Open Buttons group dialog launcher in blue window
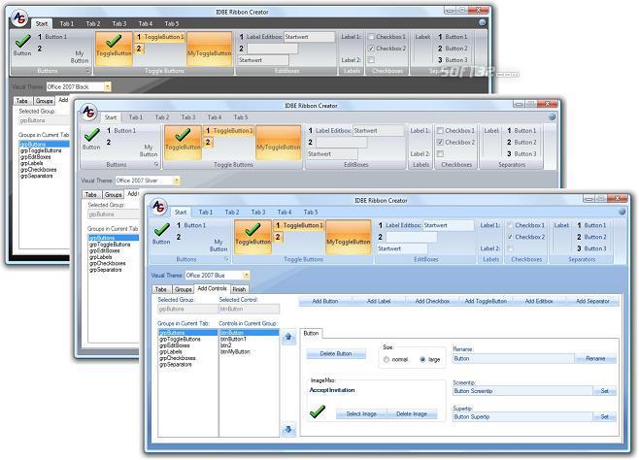The height and width of the screenshot is (460, 639). (x=226, y=259)
